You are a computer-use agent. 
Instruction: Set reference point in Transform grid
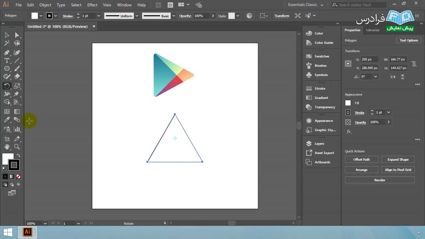(x=348, y=64)
